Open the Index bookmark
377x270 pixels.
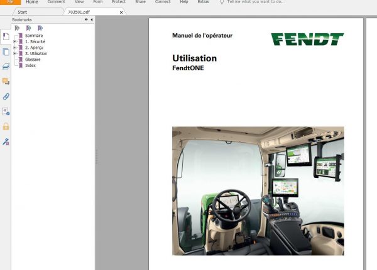point(30,65)
